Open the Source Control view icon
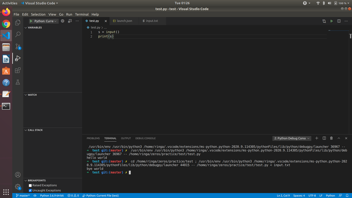 click(x=18, y=46)
